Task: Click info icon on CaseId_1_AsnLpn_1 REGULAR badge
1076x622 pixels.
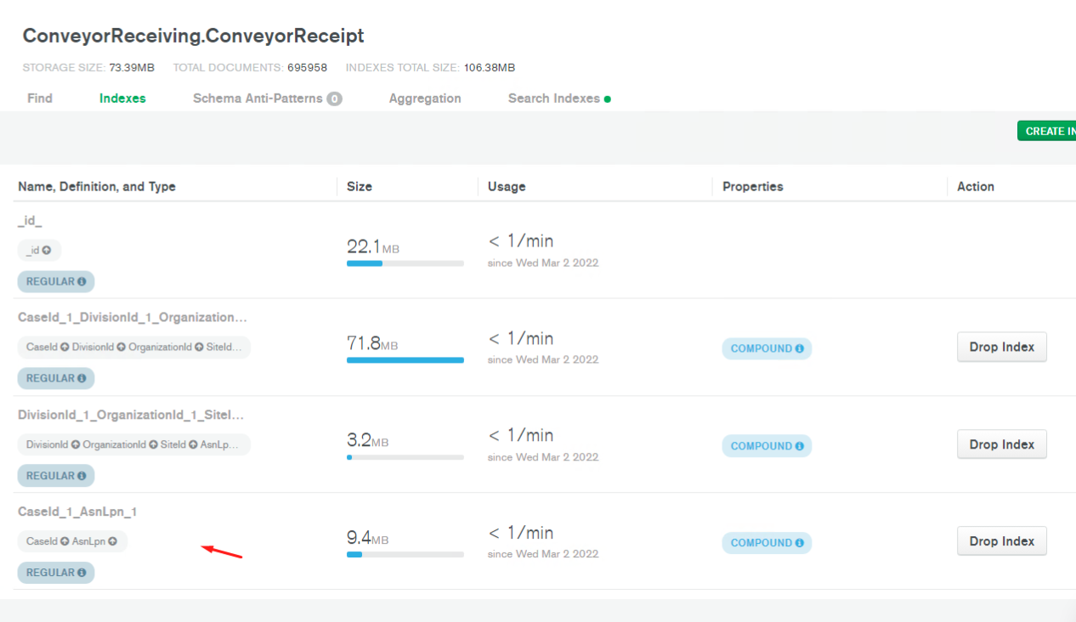Action: (82, 573)
